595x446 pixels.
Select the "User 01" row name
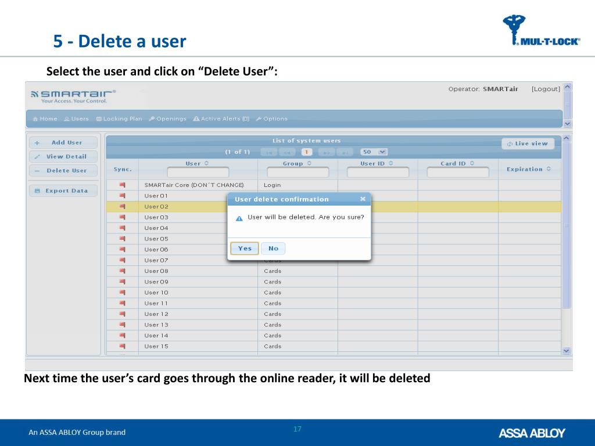click(x=156, y=196)
